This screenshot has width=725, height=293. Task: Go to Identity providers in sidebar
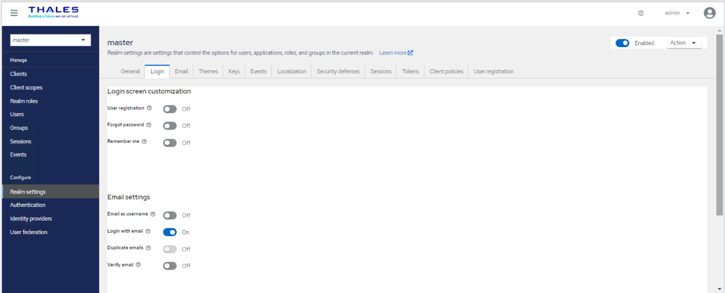(31, 218)
